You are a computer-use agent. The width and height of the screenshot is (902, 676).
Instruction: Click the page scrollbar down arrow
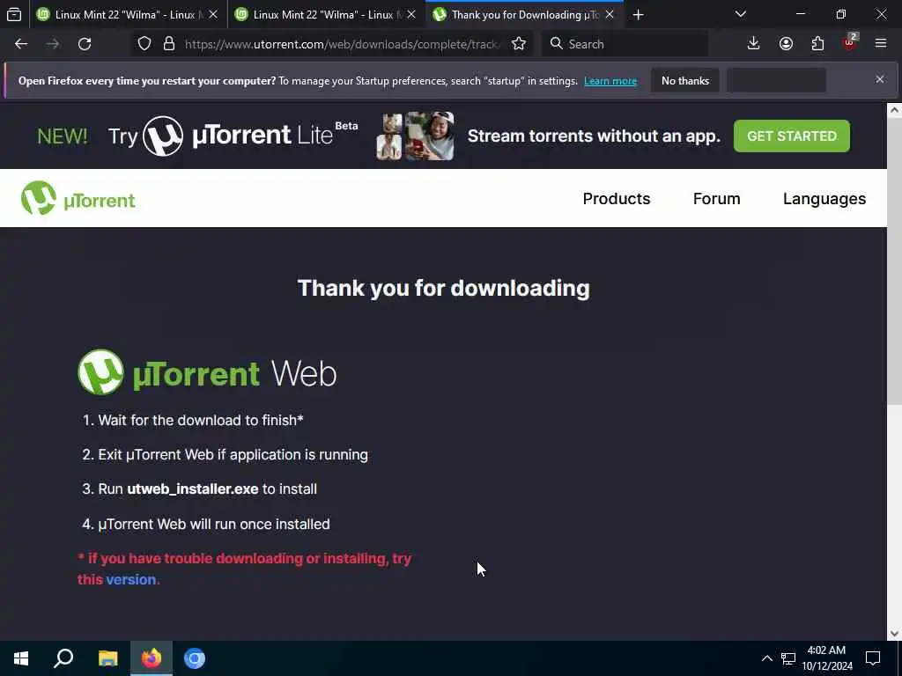click(894, 634)
